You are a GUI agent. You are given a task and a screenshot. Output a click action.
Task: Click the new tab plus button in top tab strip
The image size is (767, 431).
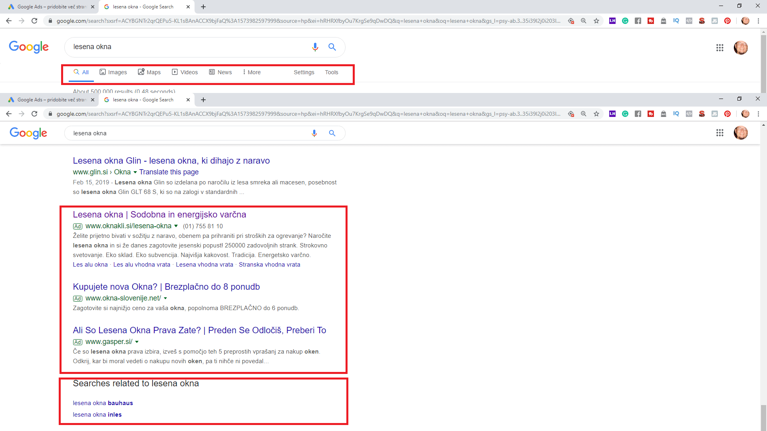pyautogui.click(x=203, y=7)
